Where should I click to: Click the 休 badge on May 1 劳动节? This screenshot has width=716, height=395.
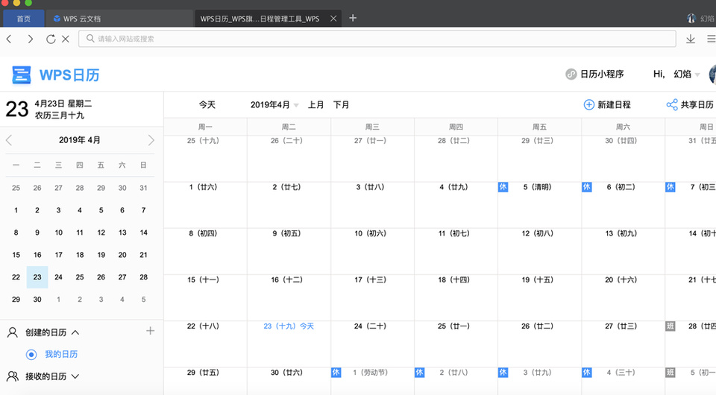336,373
